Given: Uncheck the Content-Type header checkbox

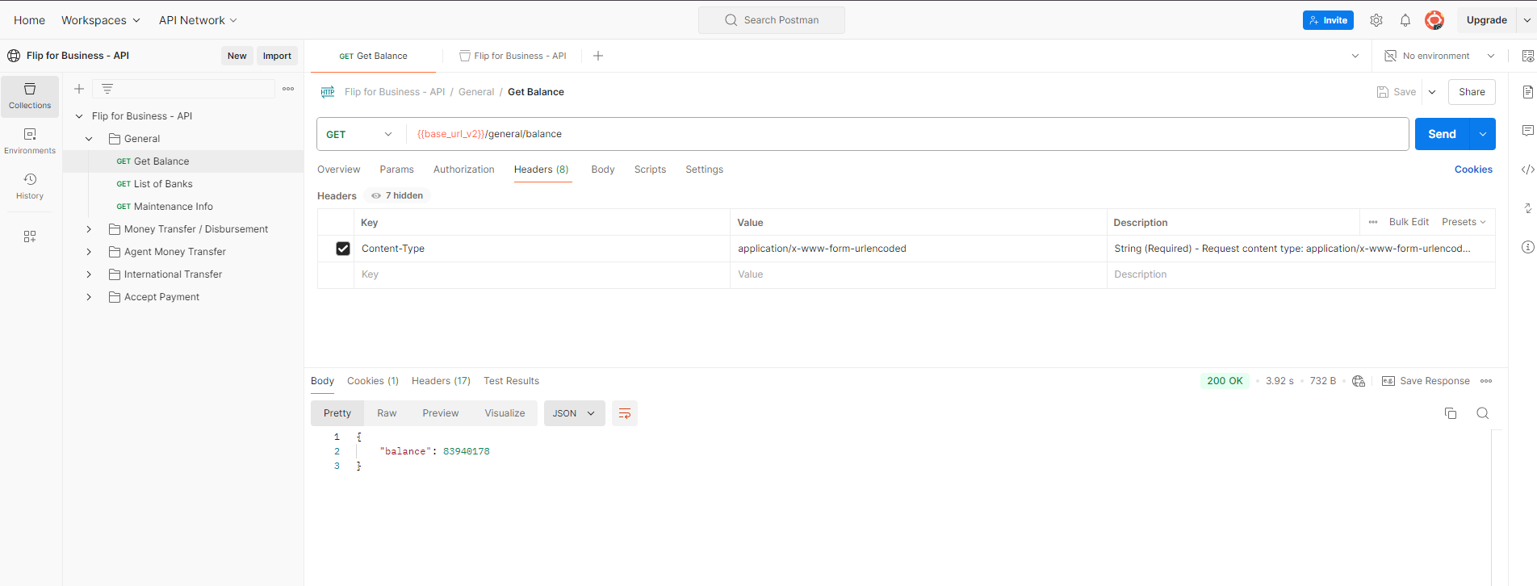Looking at the screenshot, I should [343, 249].
